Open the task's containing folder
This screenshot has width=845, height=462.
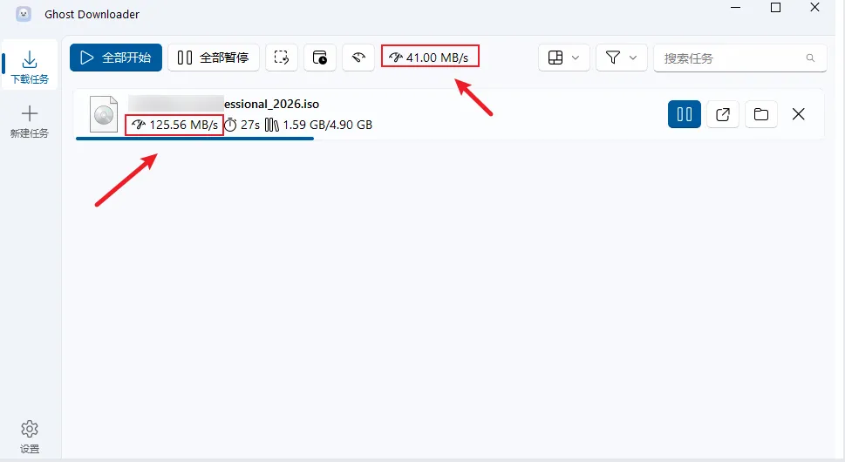click(x=761, y=114)
